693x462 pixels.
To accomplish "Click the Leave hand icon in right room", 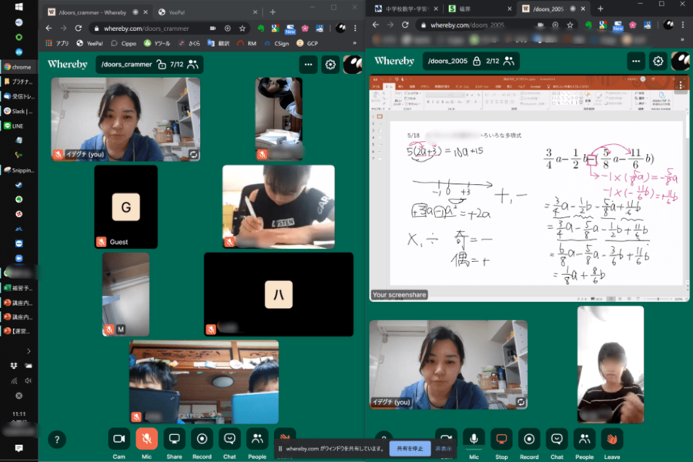I will click(612, 438).
